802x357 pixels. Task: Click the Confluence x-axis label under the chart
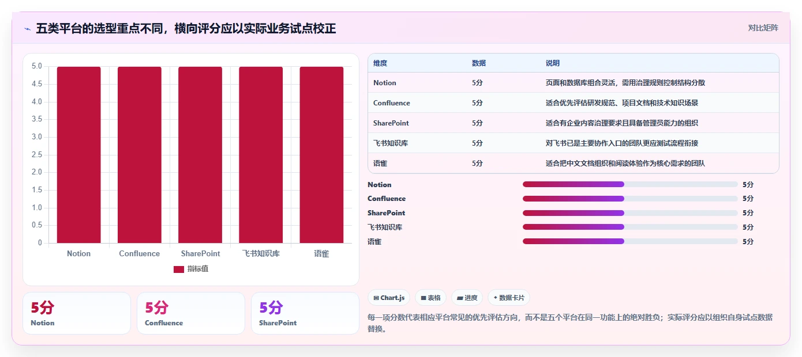tap(139, 253)
